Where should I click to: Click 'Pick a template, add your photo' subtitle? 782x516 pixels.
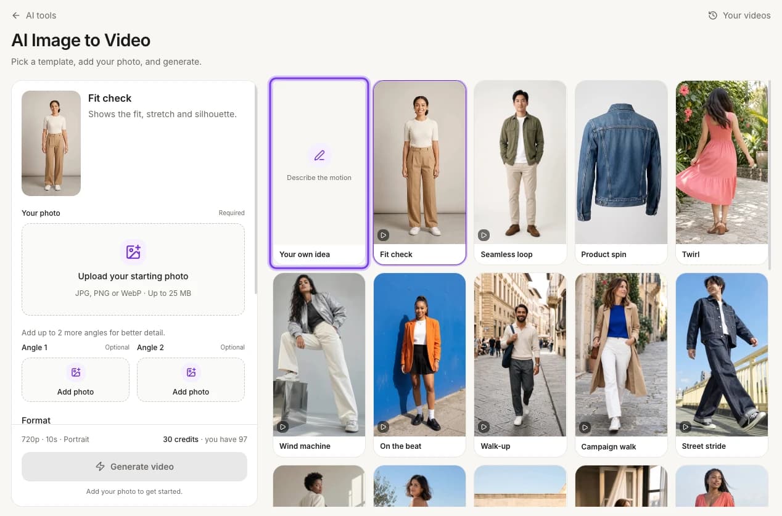click(x=106, y=62)
